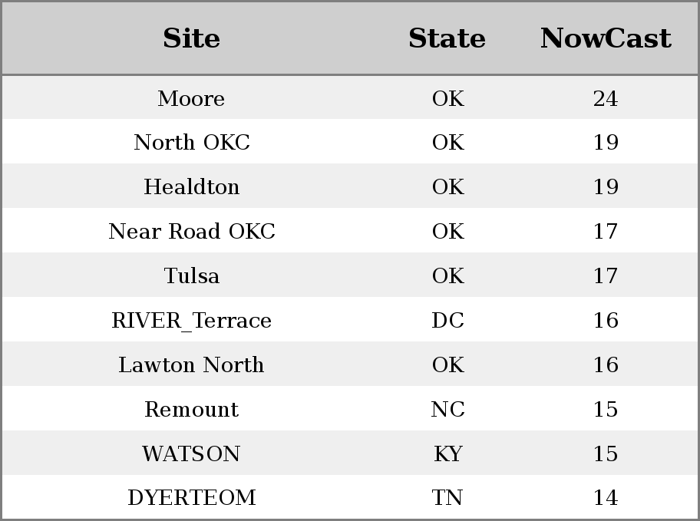Select the Near Road OKC row
Screen dimensions: 700x521
pyautogui.click(x=350, y=231)
